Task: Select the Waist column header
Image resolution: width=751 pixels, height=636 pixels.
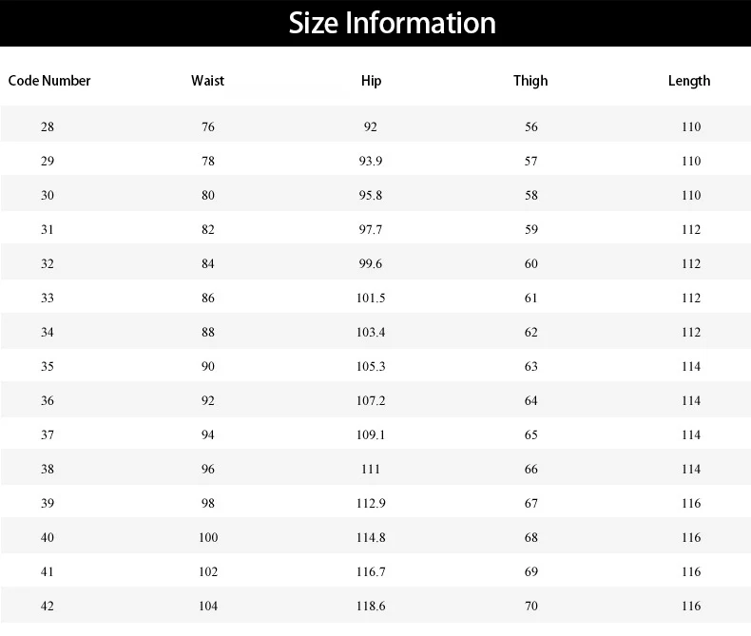Action: pos(207,81)
